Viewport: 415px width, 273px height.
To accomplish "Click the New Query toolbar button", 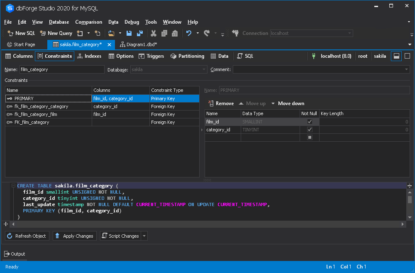I will [x=56, y=33].
